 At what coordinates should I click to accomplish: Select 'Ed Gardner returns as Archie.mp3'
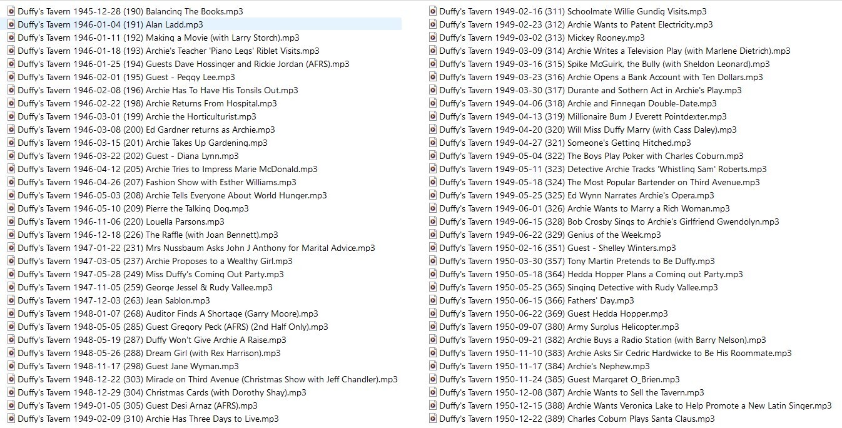coord(146,130)
